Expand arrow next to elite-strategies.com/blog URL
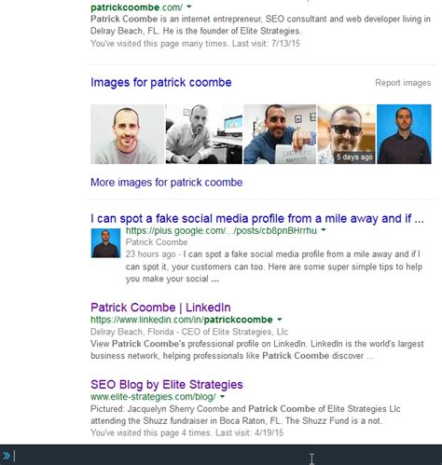The image size is (442, 465). pos(222,396)
